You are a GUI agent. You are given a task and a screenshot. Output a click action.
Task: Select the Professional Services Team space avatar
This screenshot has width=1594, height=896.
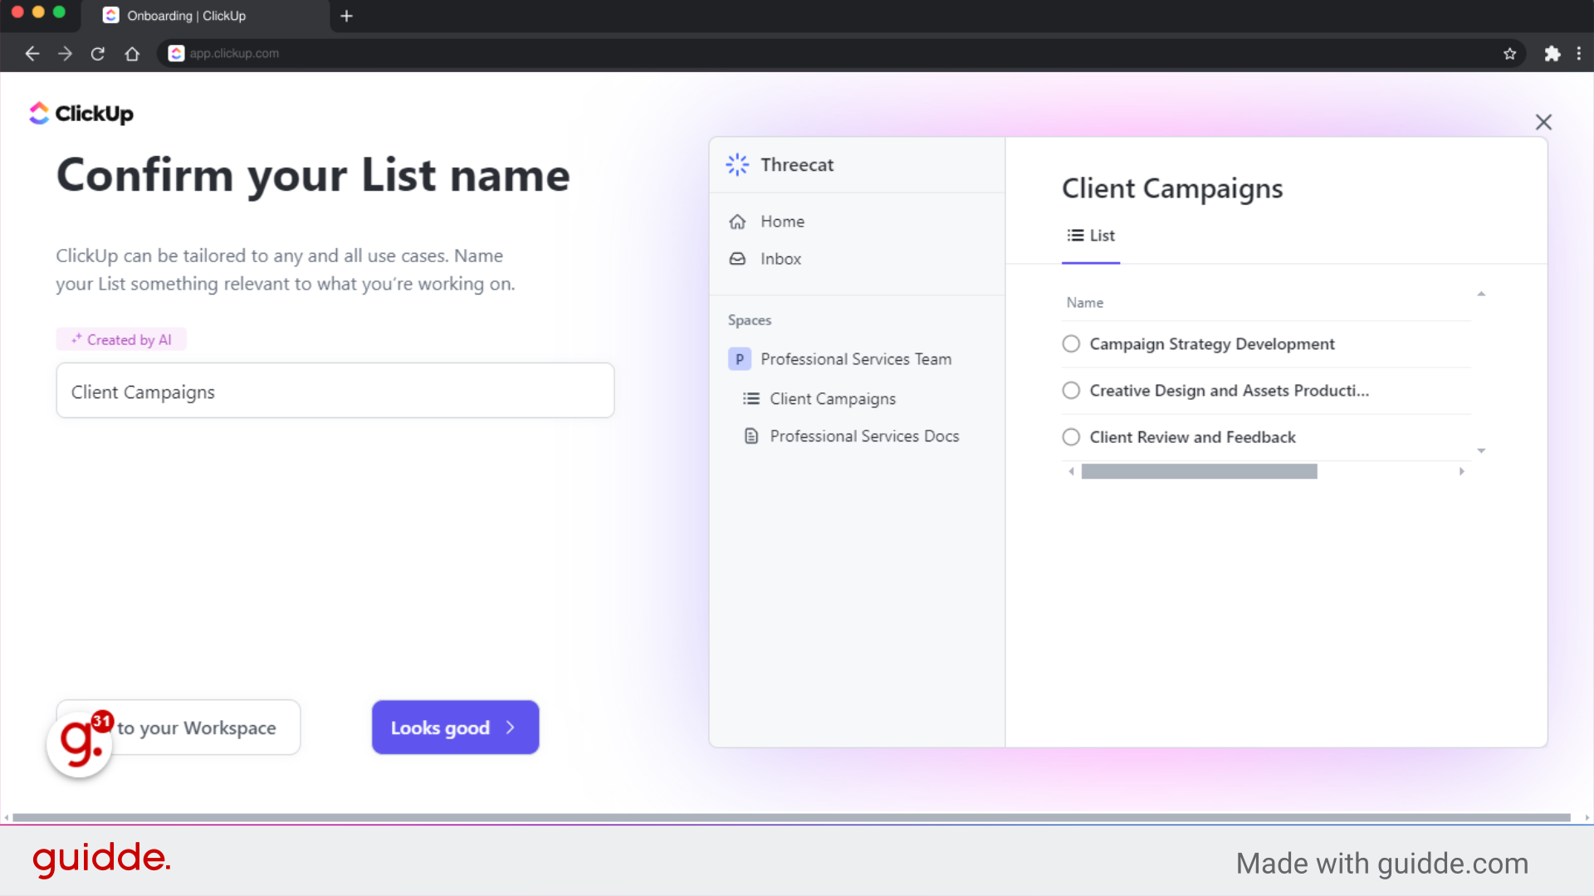[x=740, y=358]
